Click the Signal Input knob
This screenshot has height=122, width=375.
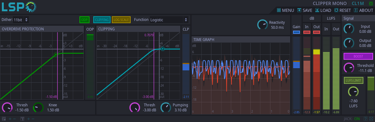click(349, 29)
